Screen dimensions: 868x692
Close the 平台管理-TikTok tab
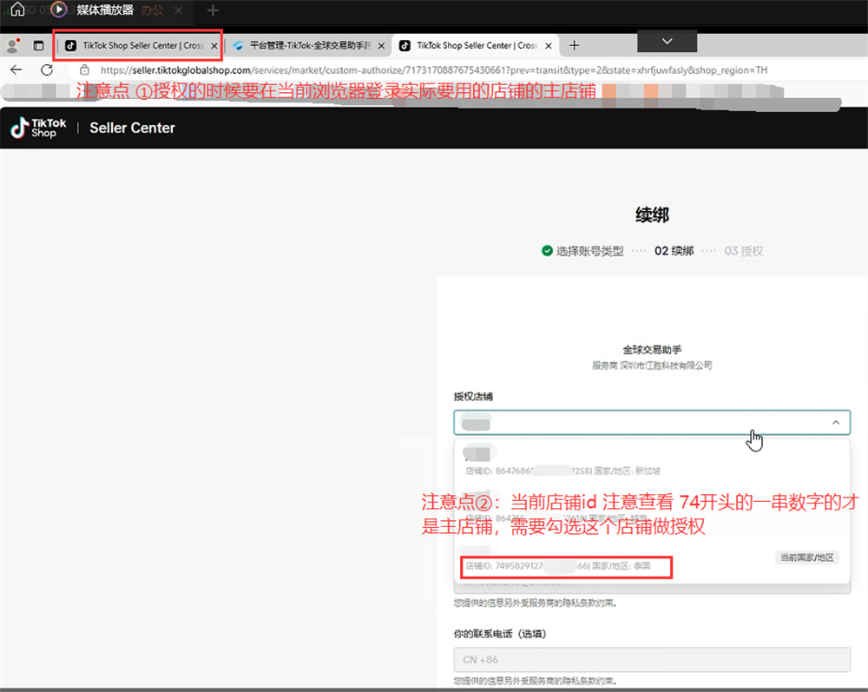click(381, 46)
